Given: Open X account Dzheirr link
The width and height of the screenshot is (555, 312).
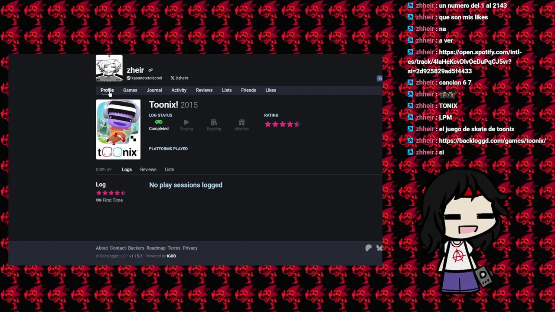Looking at the screenshot, I should coord(180,78).
